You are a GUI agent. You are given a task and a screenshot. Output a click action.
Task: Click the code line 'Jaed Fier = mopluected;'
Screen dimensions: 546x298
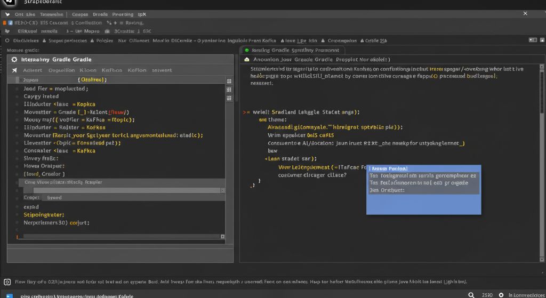point(55,89)
